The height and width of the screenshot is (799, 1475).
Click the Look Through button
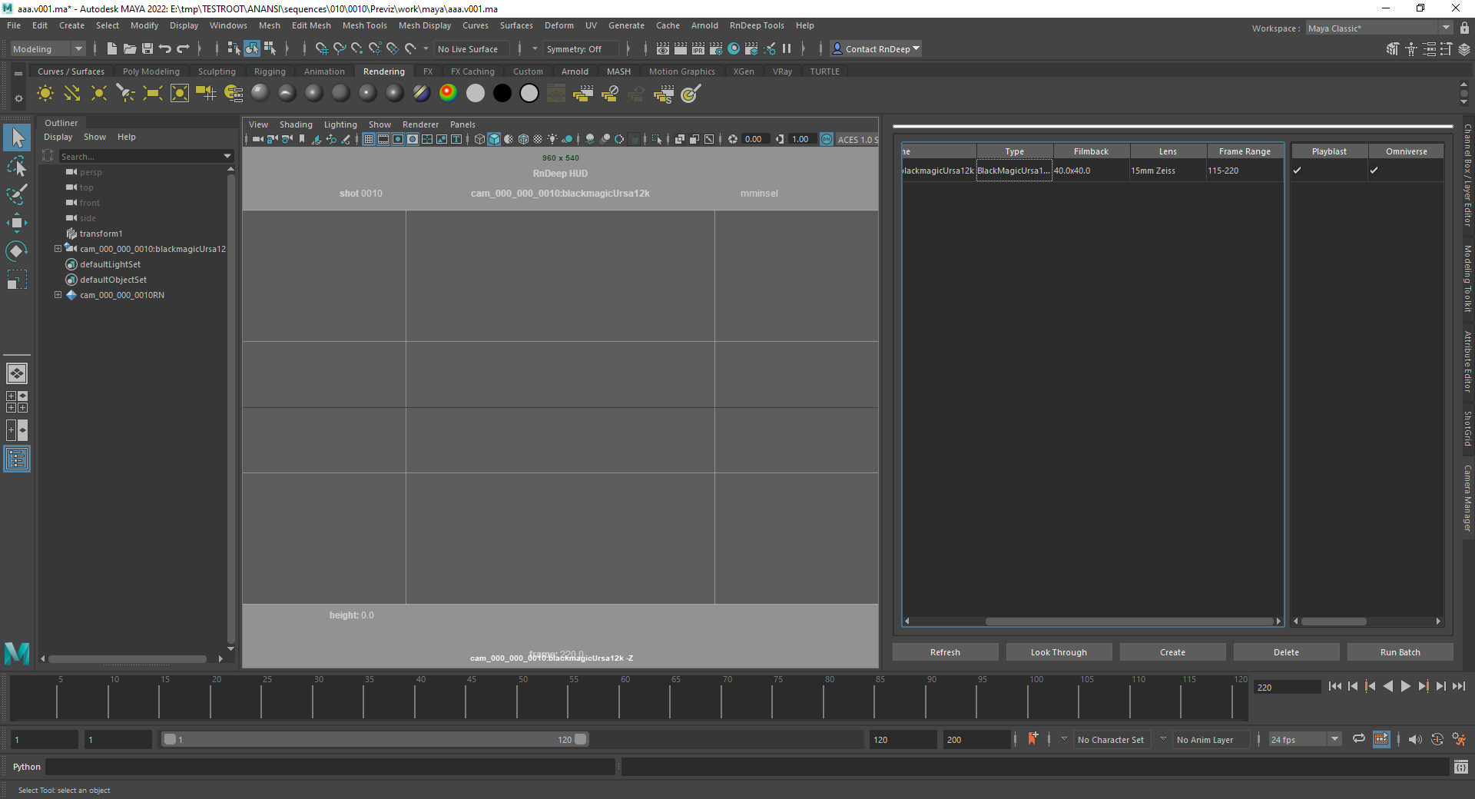point(1058,652)
